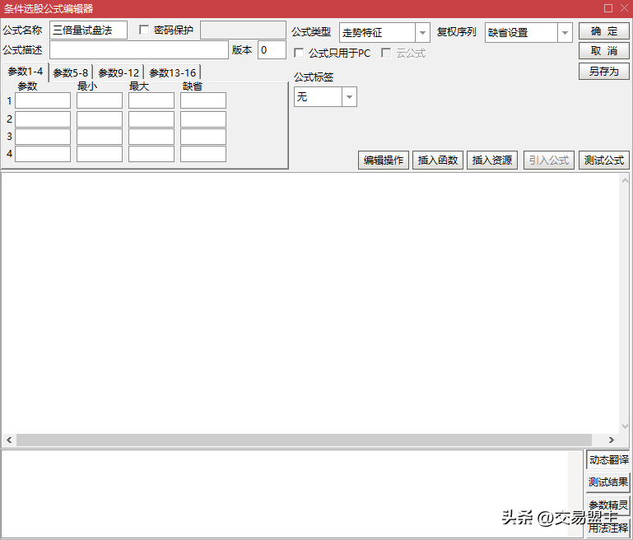Switch to the 参数9-12 tab
Screen dimensions: 633x540
(119, 73)
